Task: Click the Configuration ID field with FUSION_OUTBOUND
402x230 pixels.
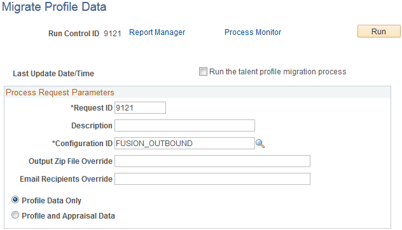Action: click(x=184, y=144)
